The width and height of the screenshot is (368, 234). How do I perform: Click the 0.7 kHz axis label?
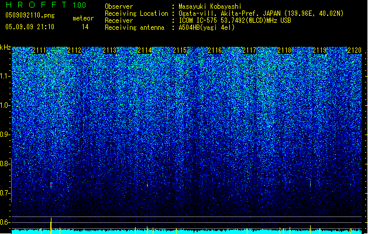click(5, 193)
